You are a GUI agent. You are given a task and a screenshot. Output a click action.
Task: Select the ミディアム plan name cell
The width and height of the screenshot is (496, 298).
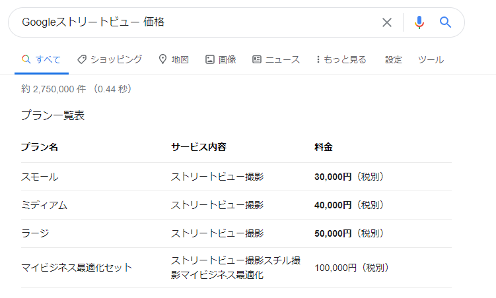44,205
